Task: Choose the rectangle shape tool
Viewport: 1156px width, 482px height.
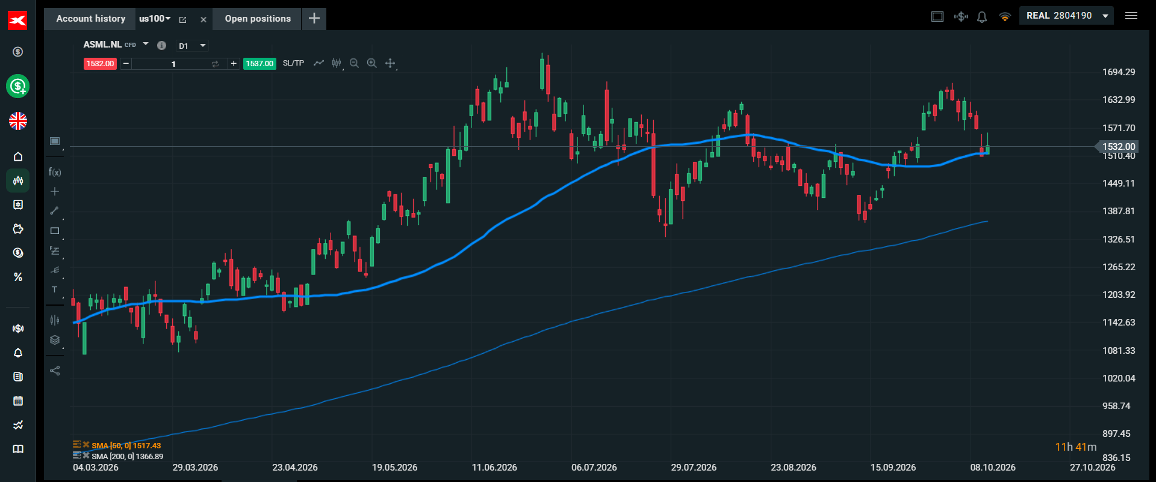Action: pyautogui.click(x=55, y=231)
